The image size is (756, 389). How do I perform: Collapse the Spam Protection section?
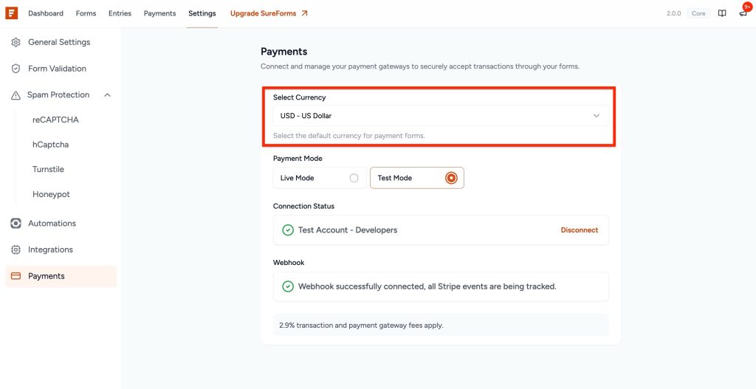[108, 95]
